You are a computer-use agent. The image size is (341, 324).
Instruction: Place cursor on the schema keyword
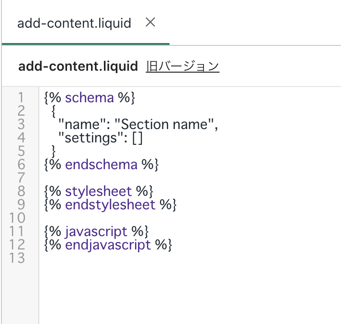pyautogui.click(x=89, y=98)
